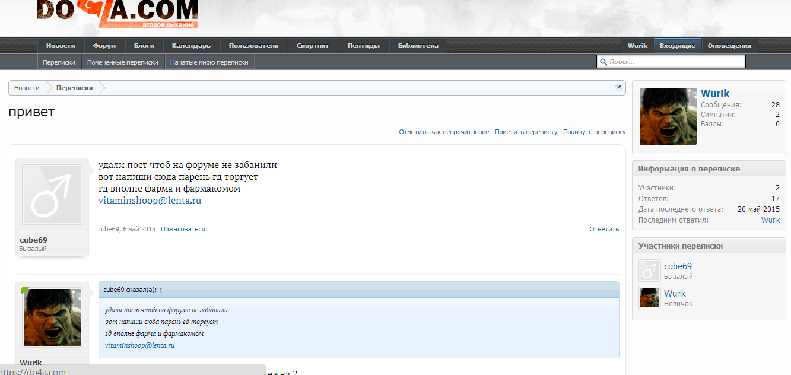Click 'Пожаловаться' report link

click(183, 229)
